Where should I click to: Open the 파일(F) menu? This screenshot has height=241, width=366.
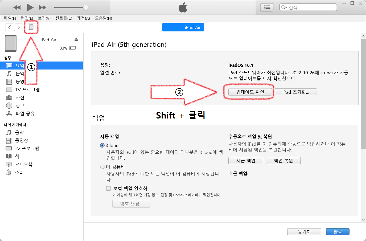10,18
